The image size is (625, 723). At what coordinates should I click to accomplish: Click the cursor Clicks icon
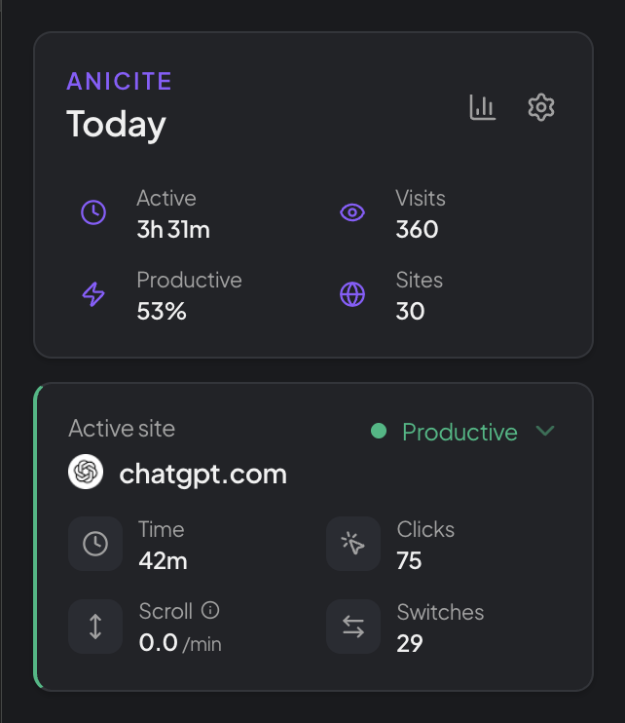tap(353, 544)
